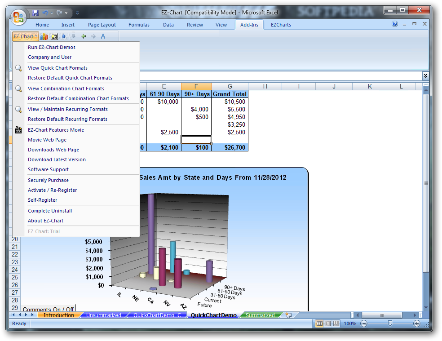Click the green left arrow toolbar icon

[84, 36]
